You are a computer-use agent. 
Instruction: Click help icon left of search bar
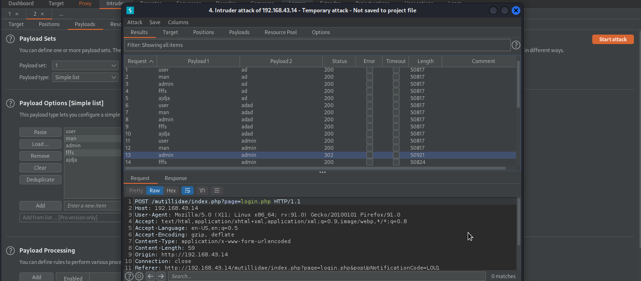pos(129,276)
